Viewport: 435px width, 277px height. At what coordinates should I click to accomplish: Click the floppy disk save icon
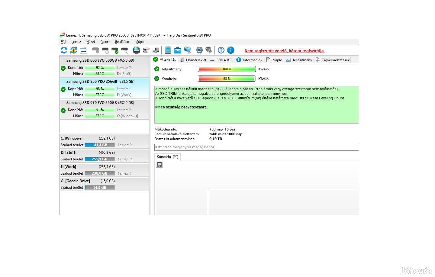click(159, 165)
